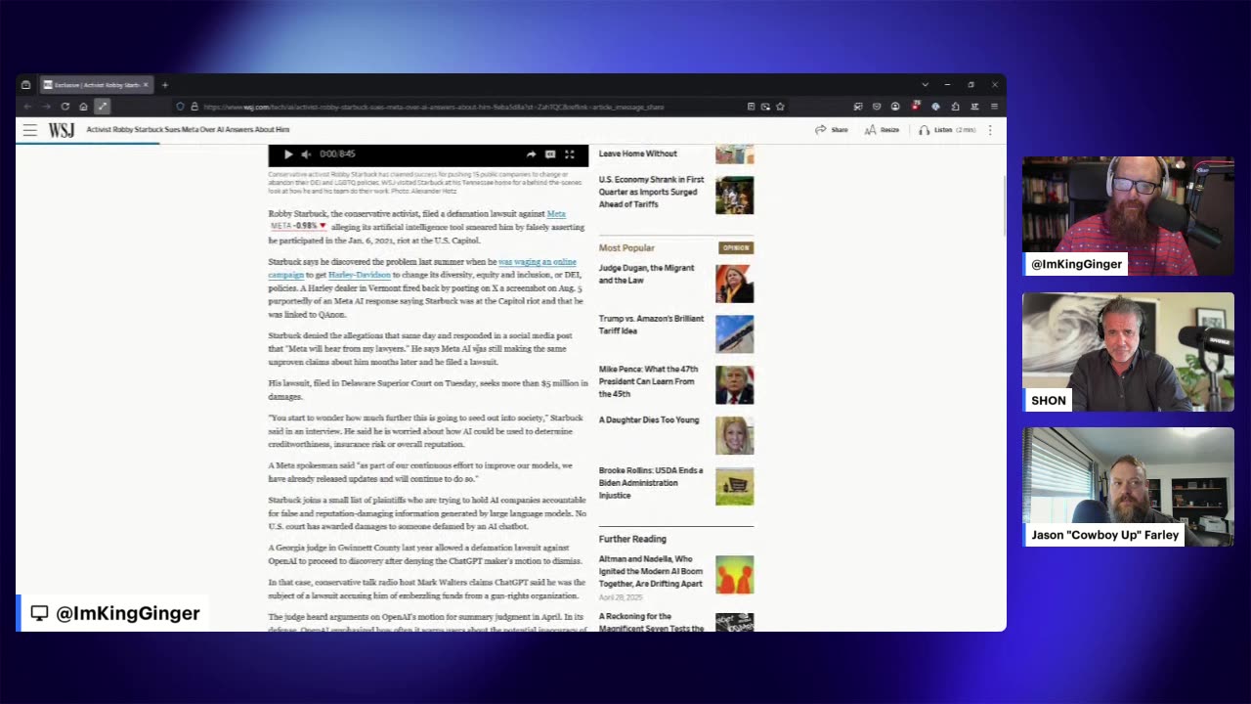Open the tab overview icon left of tab

tap(25, 85)
